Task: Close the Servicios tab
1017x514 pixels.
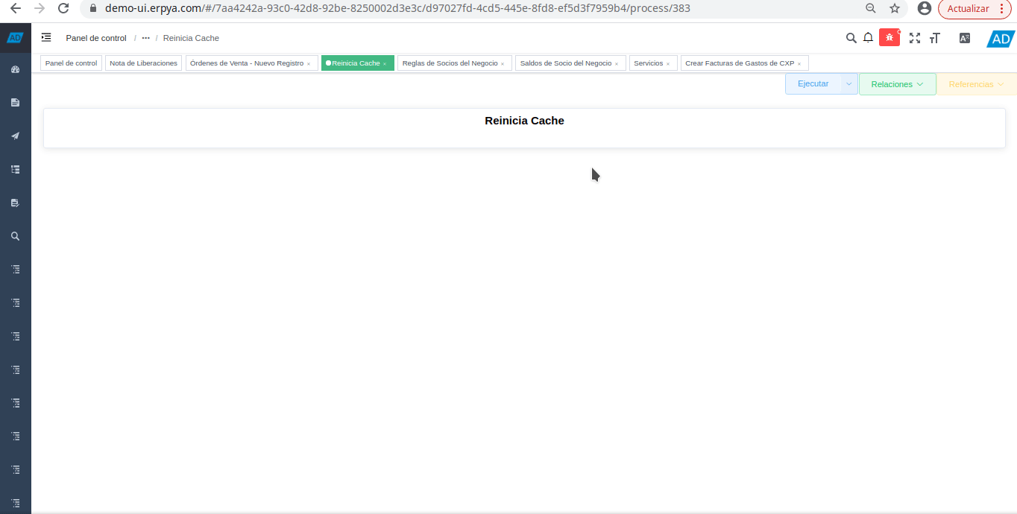Action: point(668,64)
